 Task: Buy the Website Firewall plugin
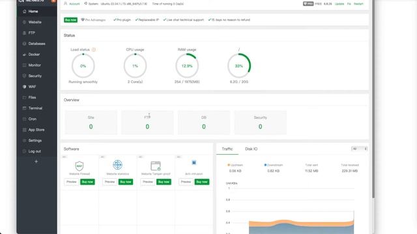pos(87,182)
